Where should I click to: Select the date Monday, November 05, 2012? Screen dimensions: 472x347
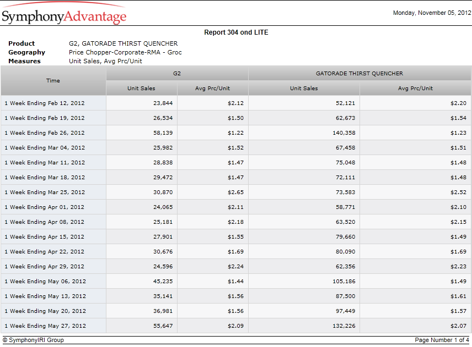[x=432, y=13]
